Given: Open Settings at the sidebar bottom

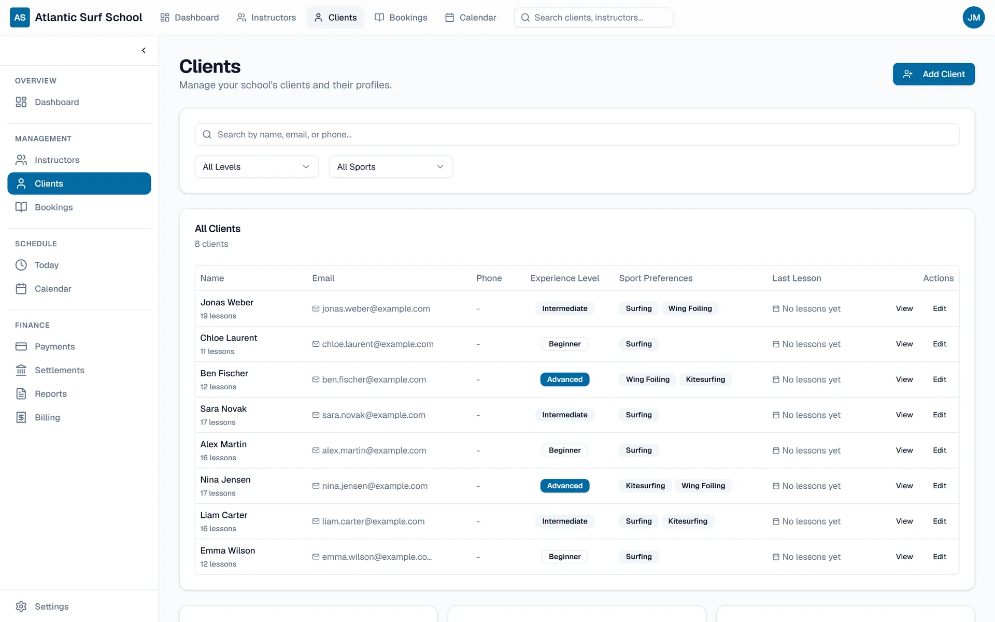Looking at the screenshot, I should pyautogui.click(x=79, y=606).
